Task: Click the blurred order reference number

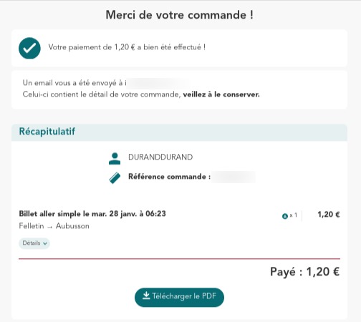Action: click(x=234, y=177)
